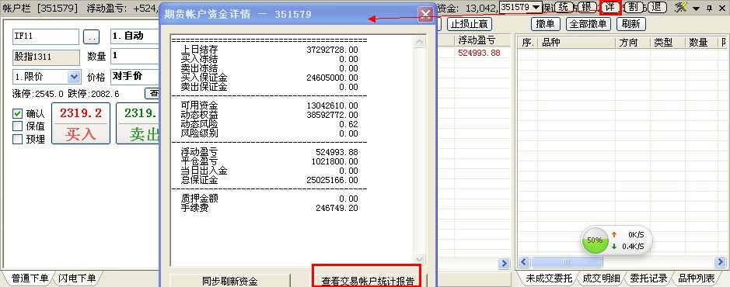Click the 524993.88 floating profit cell
This screenshot has height=287, width=730.
479,53
